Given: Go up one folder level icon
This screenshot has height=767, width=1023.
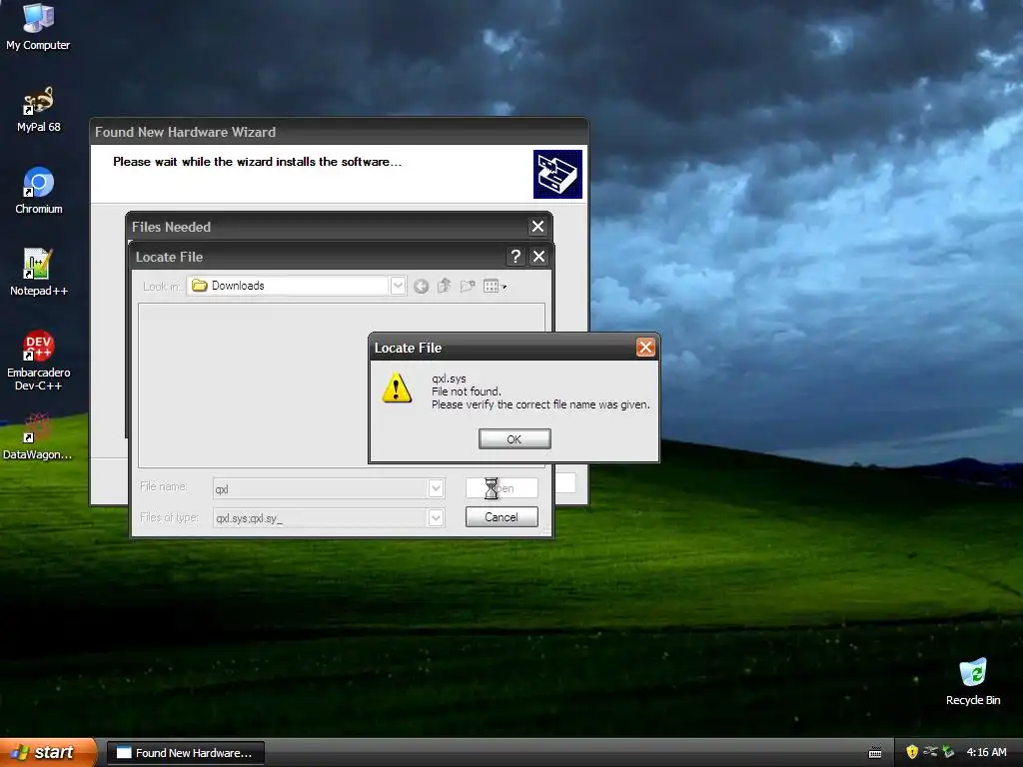Looking at the screenshot, I should (x=445, y=286).
